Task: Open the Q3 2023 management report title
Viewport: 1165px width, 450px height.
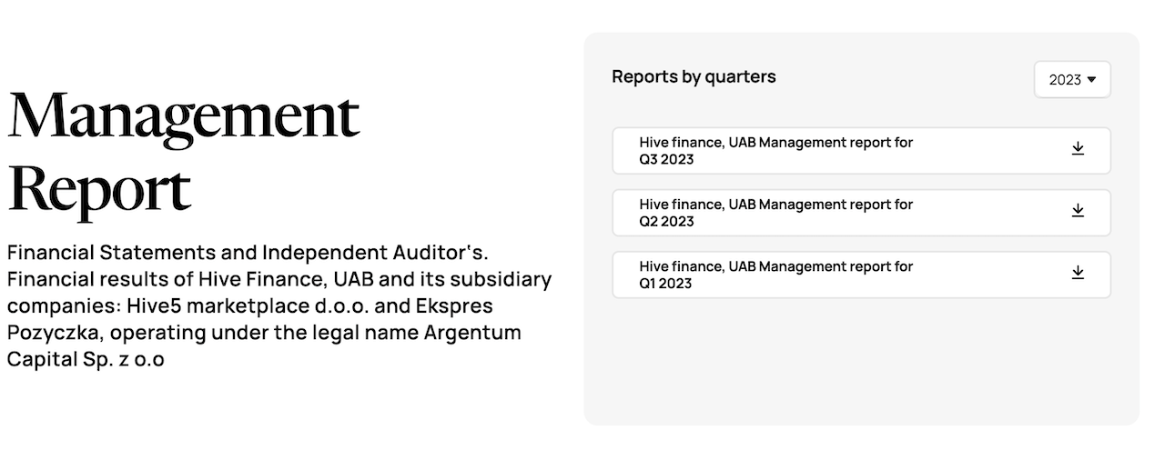Action: click(x=775, y=143)
